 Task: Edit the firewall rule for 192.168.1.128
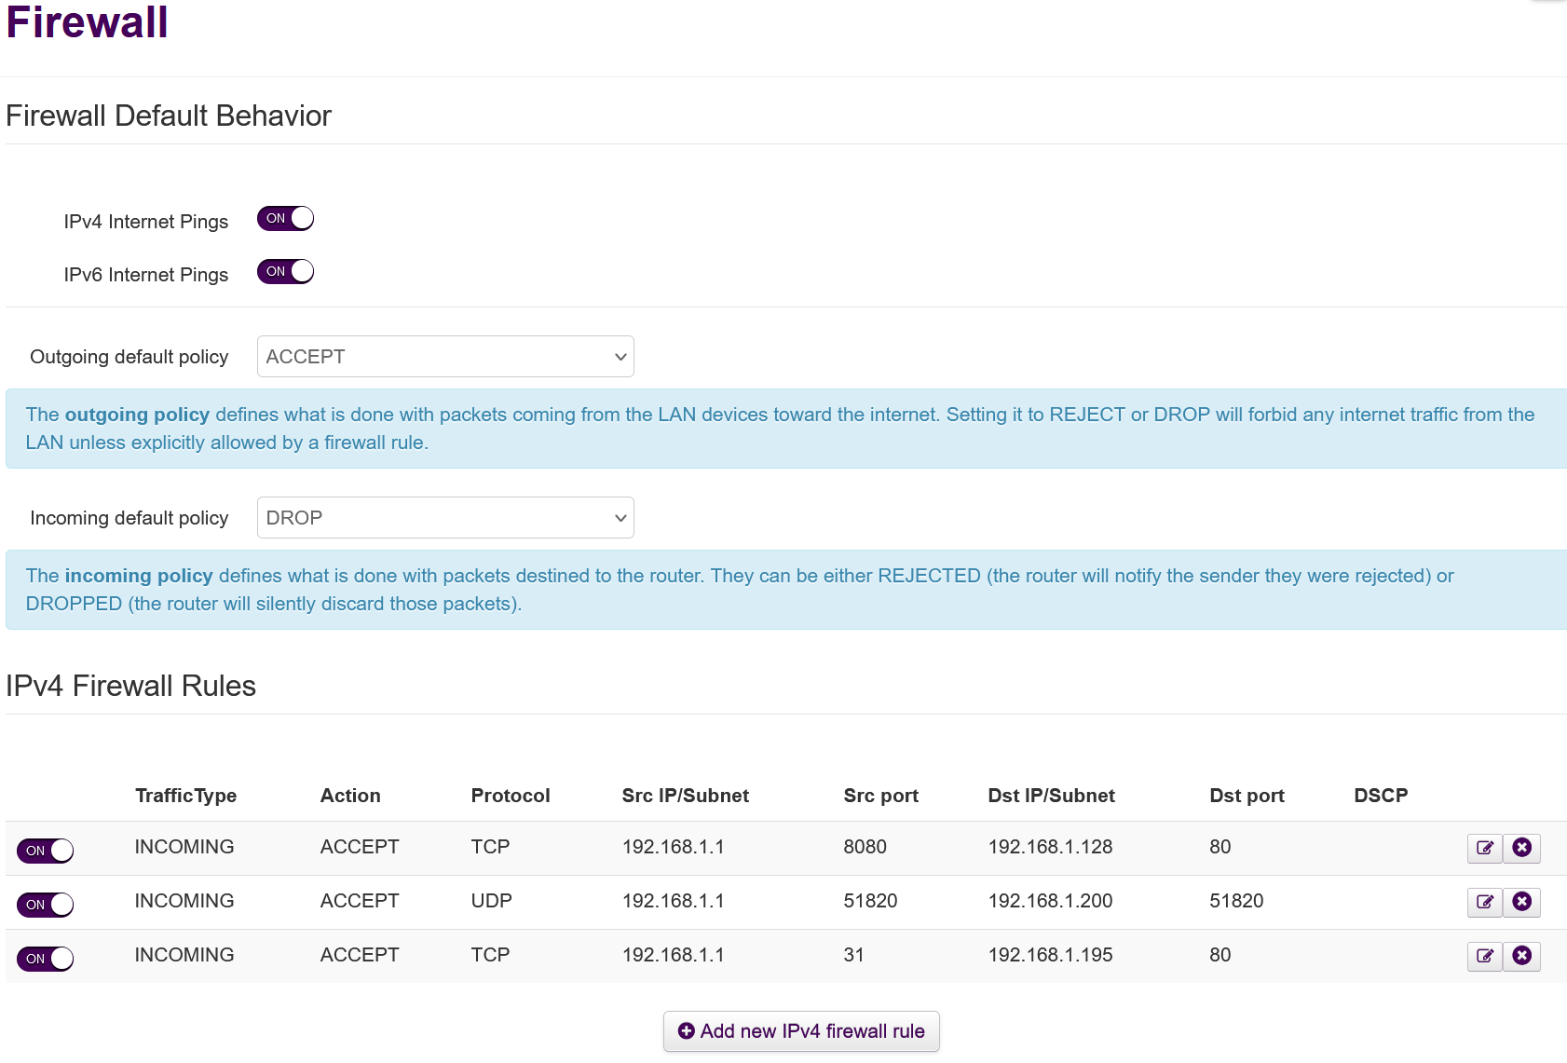[1485, 848]
